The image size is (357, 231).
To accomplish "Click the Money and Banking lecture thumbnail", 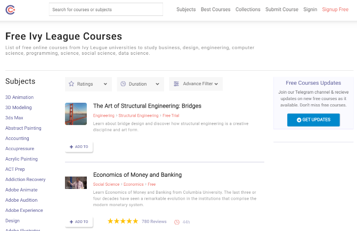I will pos(76,183).
